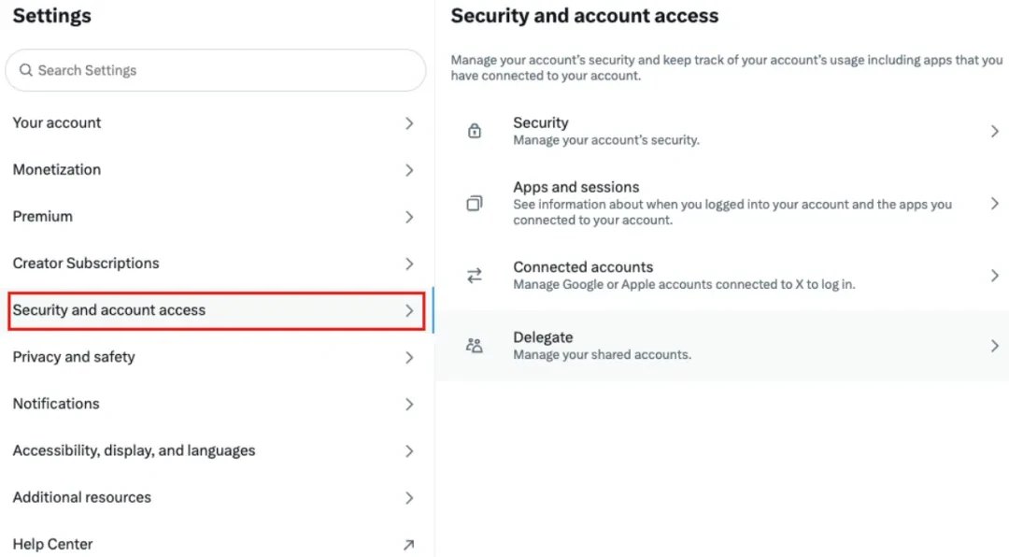Viewport: 1009px width, 557px height.
Task: Select Additional resources in the sidebar
Action: pos(82,497)
